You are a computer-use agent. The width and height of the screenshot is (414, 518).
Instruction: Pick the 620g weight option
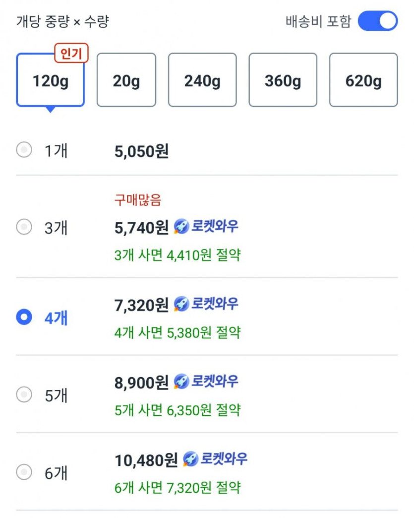pos(363,80)
